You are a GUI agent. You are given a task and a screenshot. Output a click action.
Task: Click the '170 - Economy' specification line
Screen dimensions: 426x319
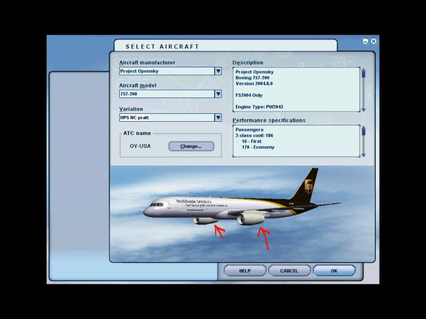258,147
